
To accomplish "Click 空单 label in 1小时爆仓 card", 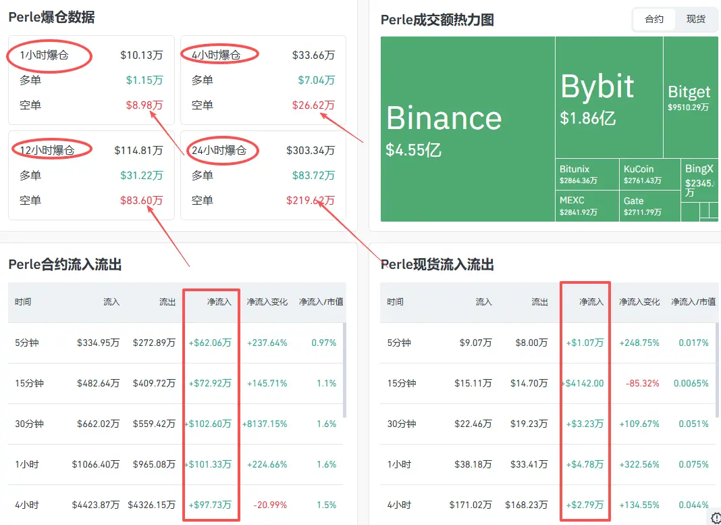I will (30, 105).
